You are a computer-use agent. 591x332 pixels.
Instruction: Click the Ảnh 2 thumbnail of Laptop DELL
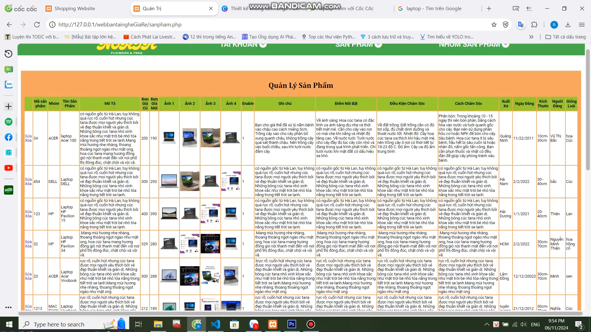click(x=190, y=181)
